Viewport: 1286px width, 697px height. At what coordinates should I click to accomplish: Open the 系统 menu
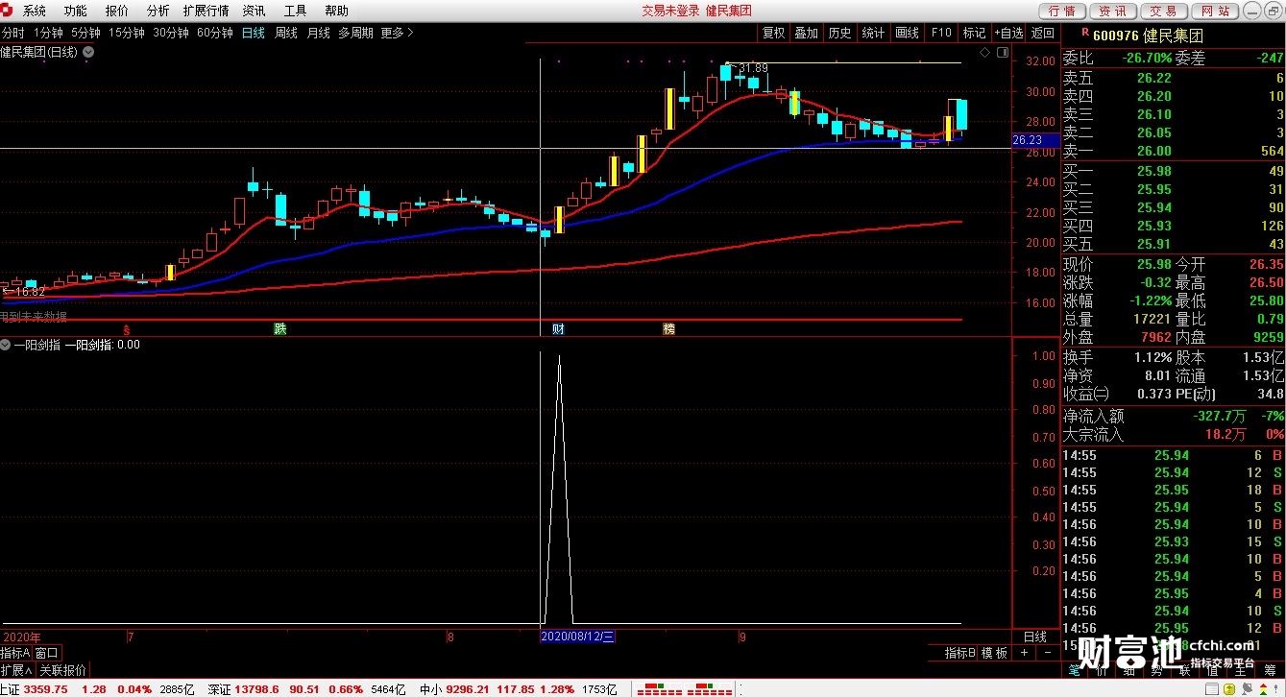pyautogui.click(x=35, y=11)
